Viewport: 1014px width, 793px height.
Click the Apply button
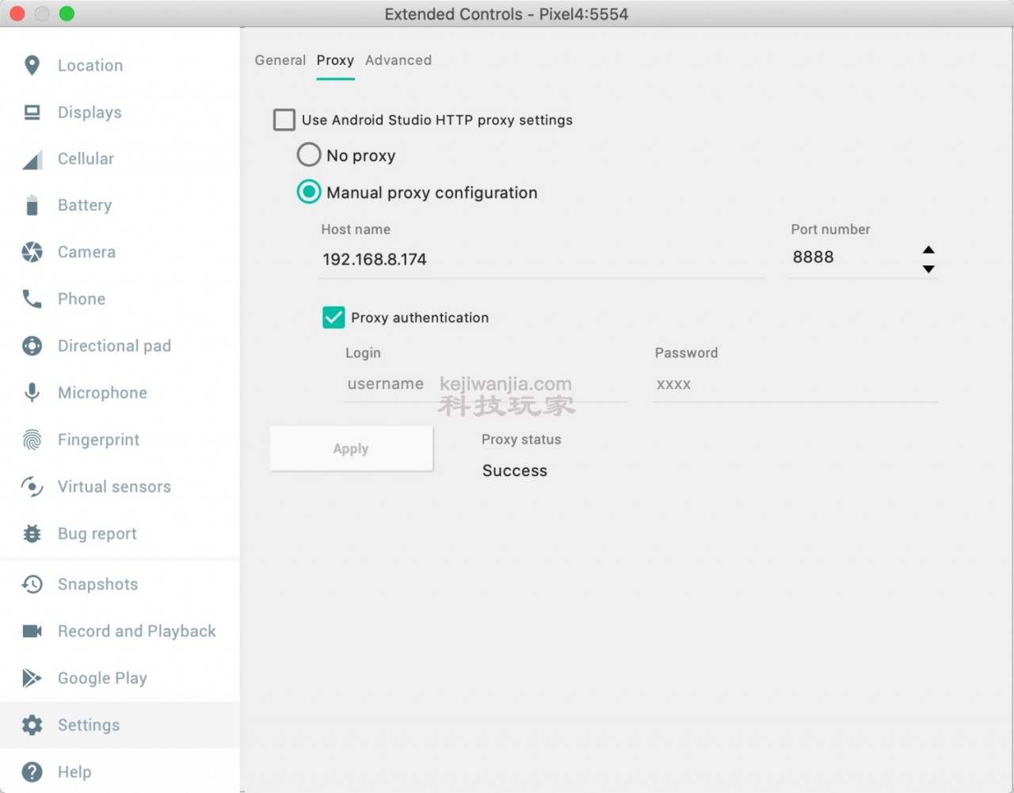click(351, 448)
